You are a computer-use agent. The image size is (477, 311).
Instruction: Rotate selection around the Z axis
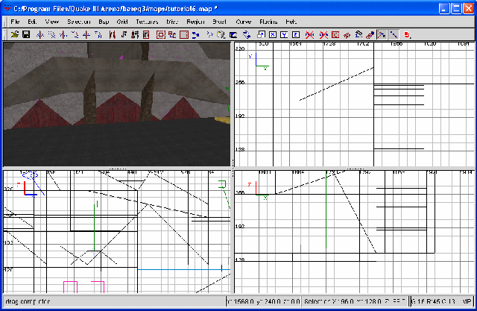pos(98,35)
